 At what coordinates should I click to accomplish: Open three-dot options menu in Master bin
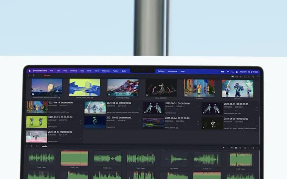coord(258,77)
